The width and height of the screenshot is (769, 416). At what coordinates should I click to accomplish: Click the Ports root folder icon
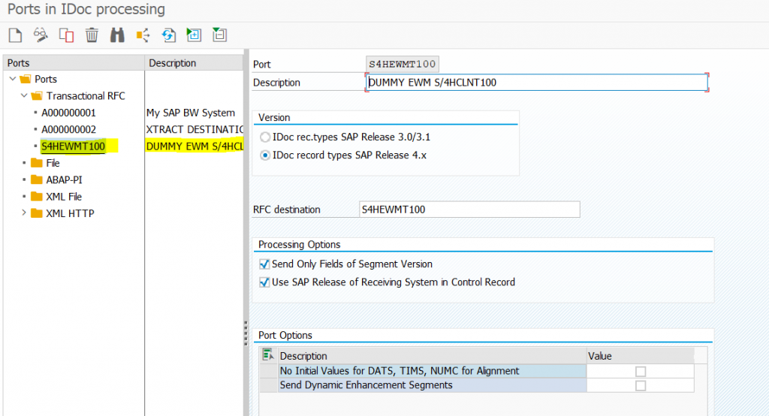(x=26, y=79)
